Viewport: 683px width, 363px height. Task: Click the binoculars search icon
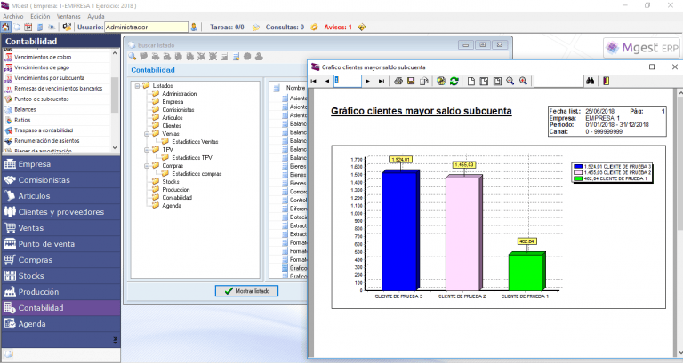(591, 82)
